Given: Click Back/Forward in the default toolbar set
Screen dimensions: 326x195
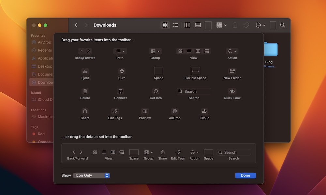Looking at the screenshot, I should [x=77, y=155].
